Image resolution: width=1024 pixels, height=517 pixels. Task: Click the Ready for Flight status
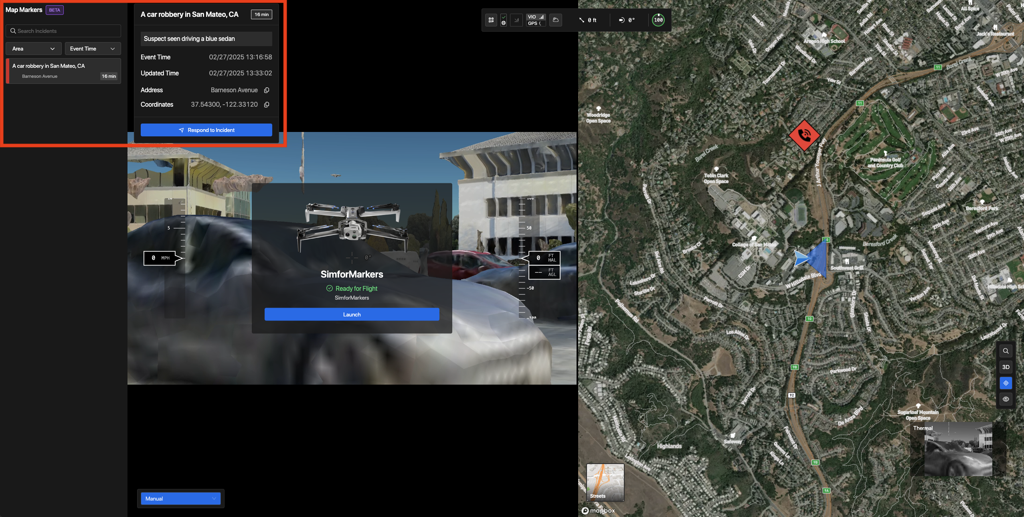tap(352, 288)
